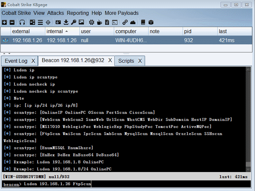Switch to the session table view icon
The image size is (255, 191).
[40, 22]
